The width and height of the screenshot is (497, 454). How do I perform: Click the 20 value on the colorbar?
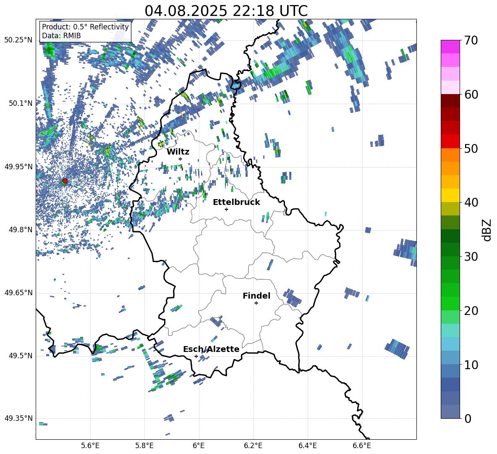coord(471,310)
